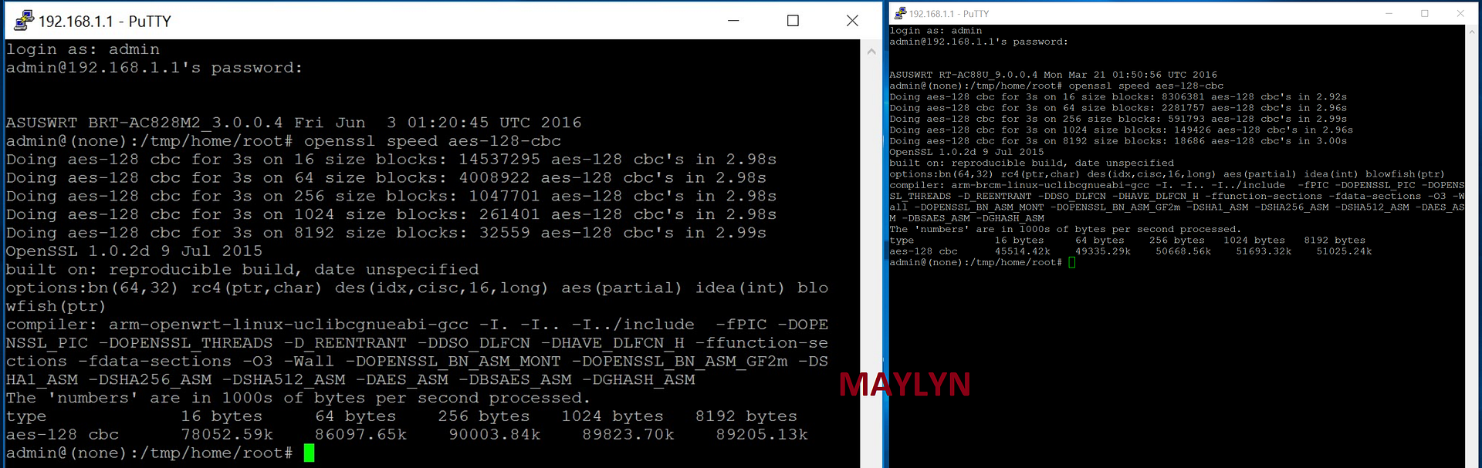Click the ASUSWRT RT-AC88U banner line

[1053, 75]
